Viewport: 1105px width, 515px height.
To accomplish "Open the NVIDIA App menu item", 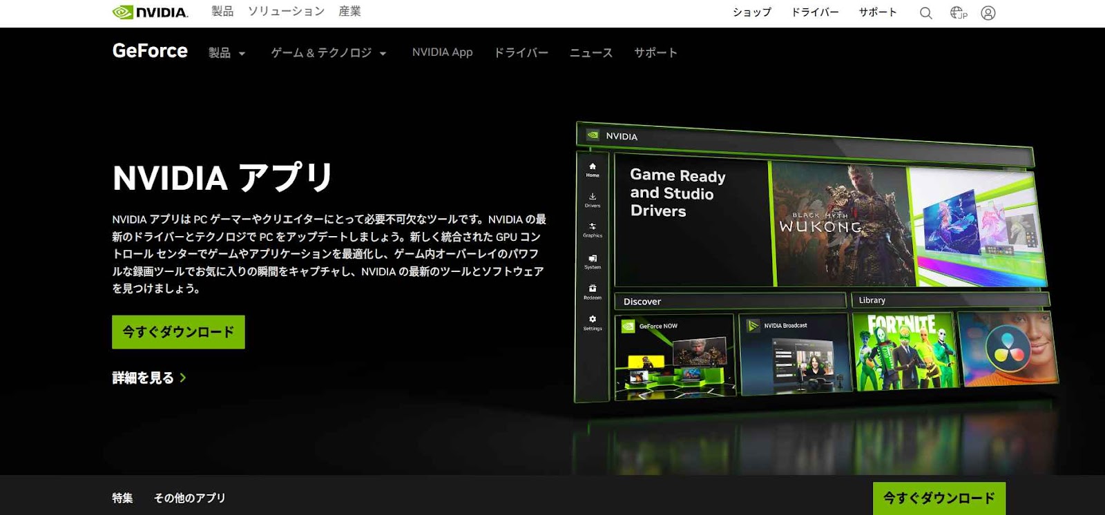I will [x=442, y=52].
